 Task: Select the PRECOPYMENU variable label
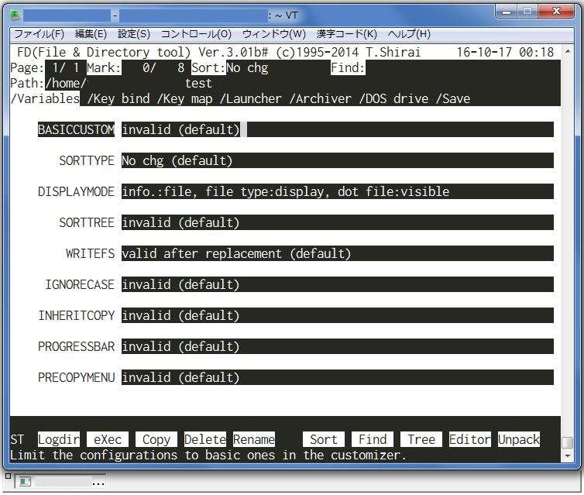click(76, 377)
